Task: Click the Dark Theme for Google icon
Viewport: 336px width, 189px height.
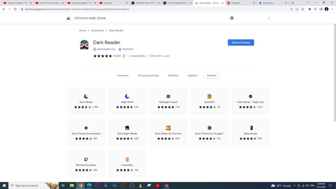Action: point(209,128)
